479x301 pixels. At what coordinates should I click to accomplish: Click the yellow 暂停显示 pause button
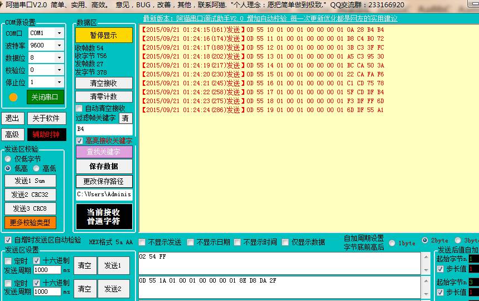pyautogui.click(x=104, y=36)
